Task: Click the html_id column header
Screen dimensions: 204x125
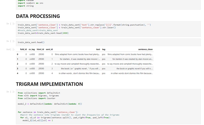Action: 40,49
